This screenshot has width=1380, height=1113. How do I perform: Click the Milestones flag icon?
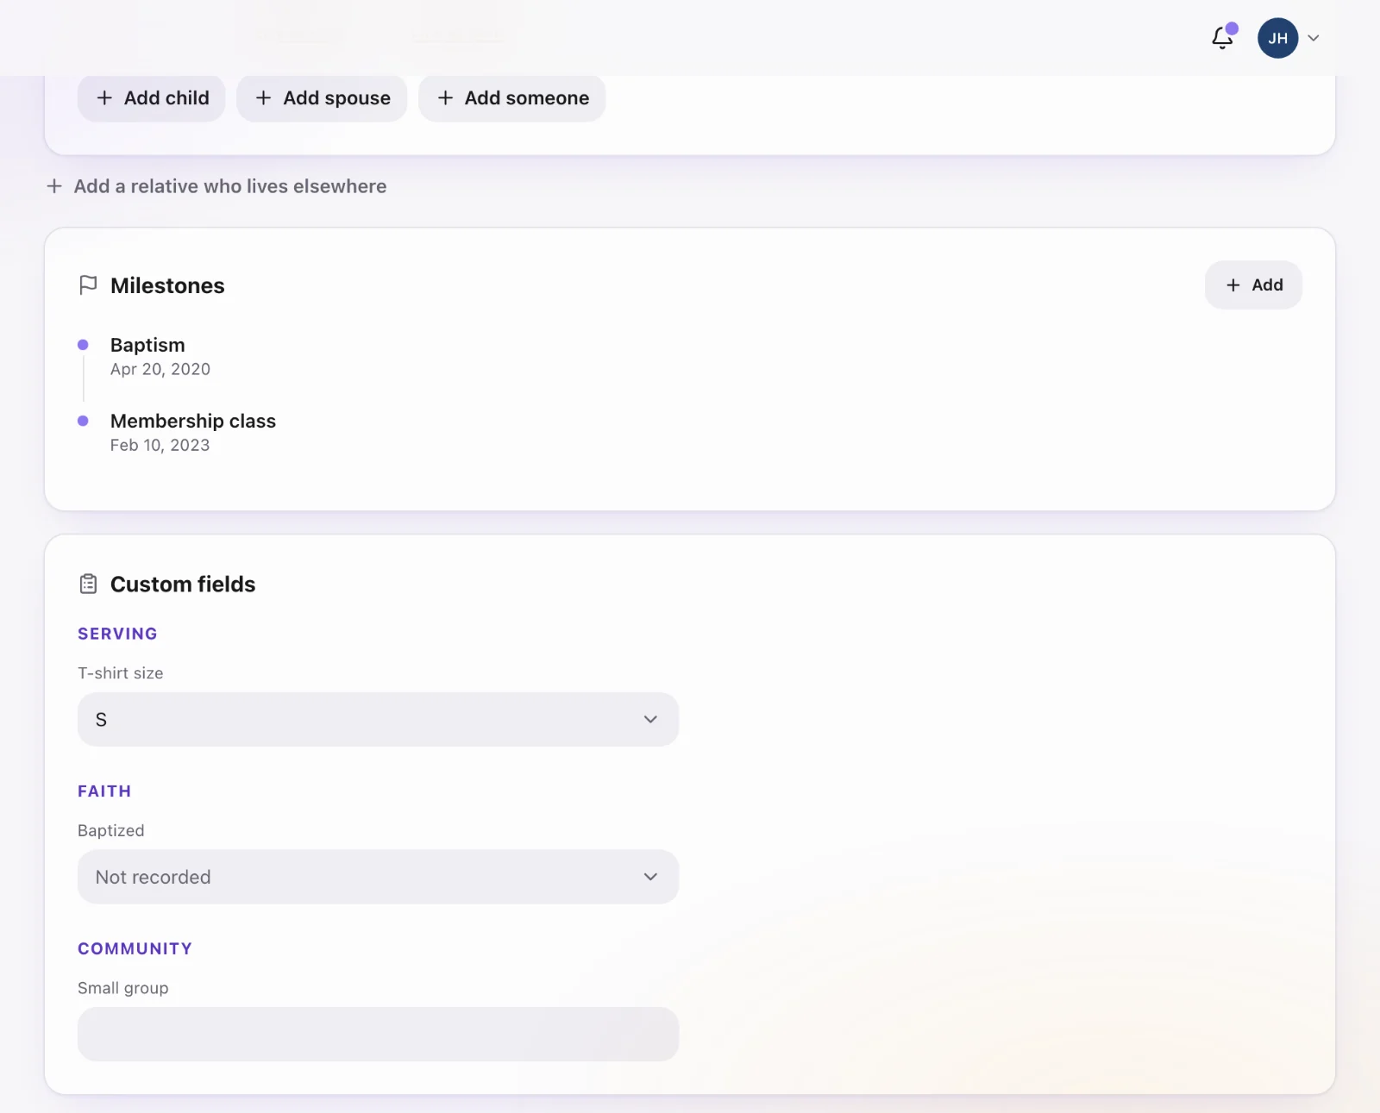(88, 285)
